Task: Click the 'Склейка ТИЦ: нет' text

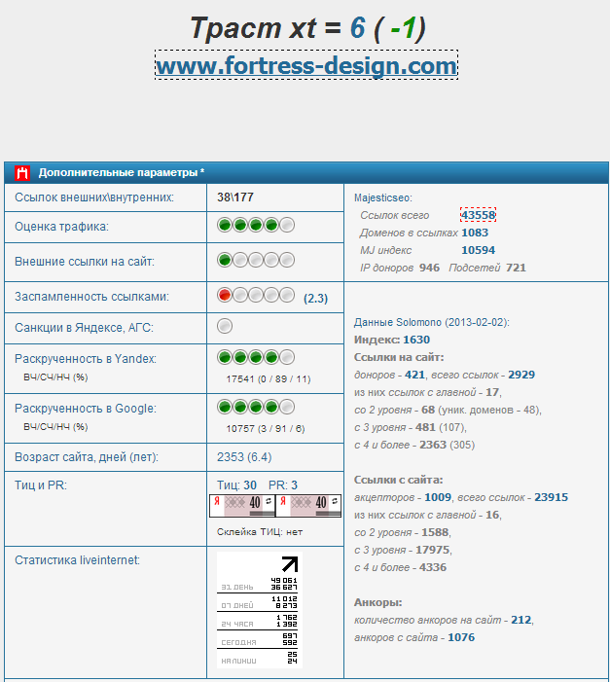Action: pyautogui.click(x=260, y=532)
